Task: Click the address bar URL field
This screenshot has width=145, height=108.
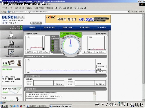Action: [x=68, y=12]
